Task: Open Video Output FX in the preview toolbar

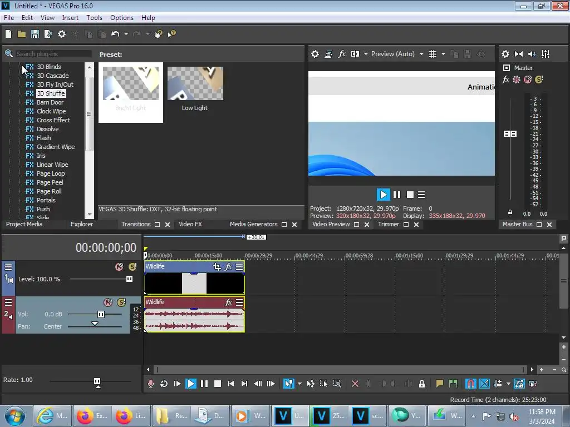Action: tap(342, 54)
